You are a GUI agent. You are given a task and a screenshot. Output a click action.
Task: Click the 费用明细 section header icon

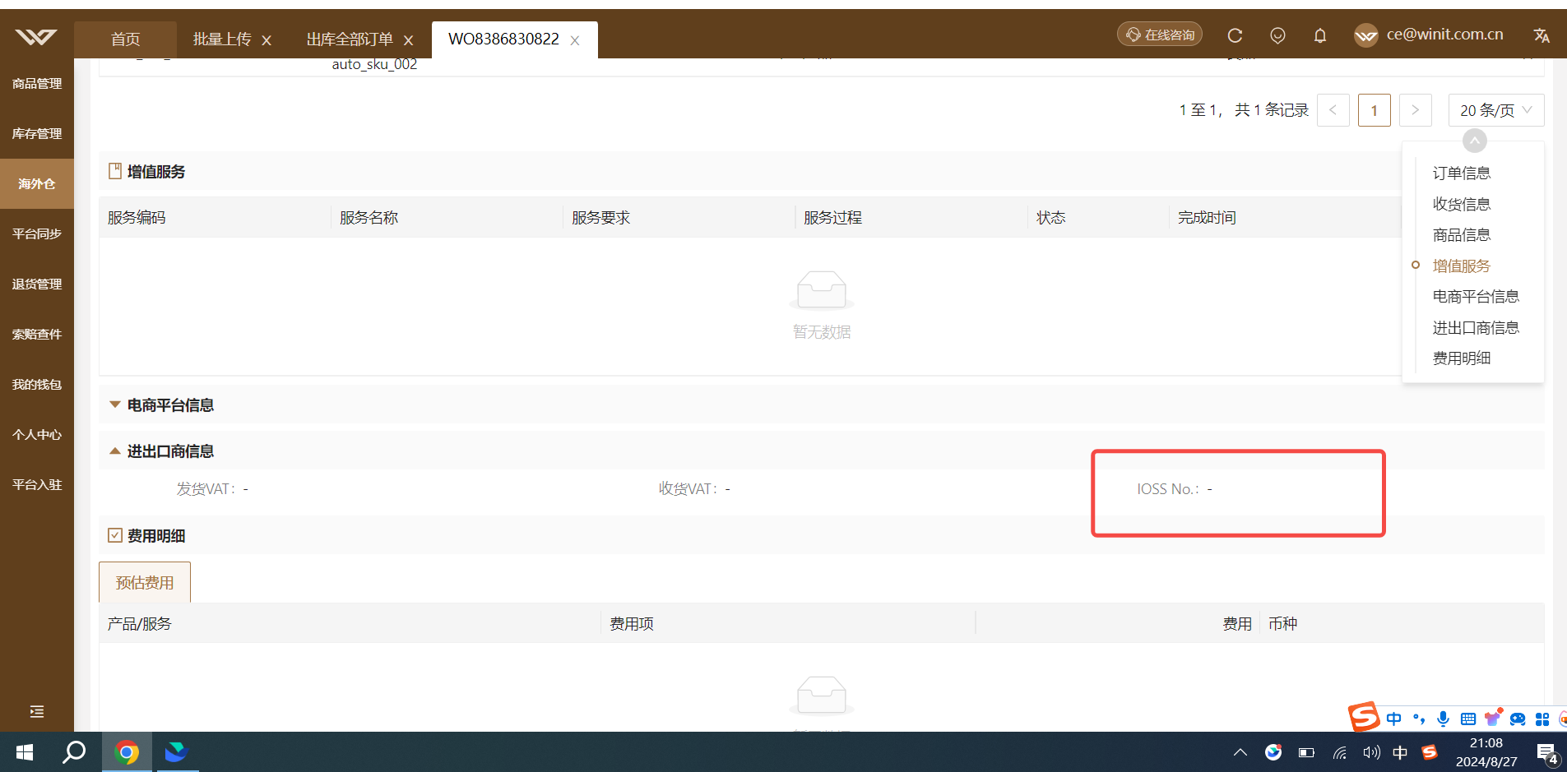115,535
